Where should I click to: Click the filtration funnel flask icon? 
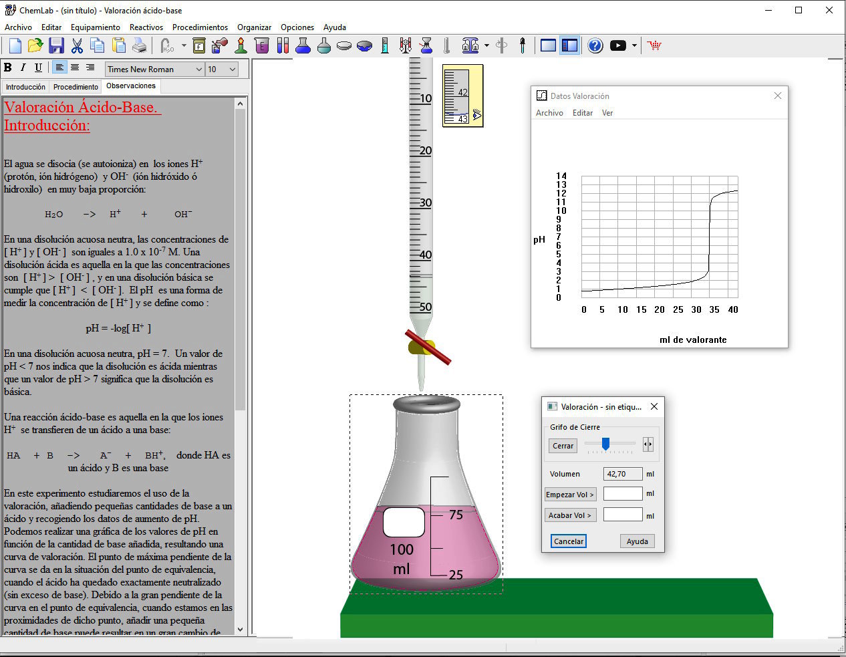[x=426, y=45]
